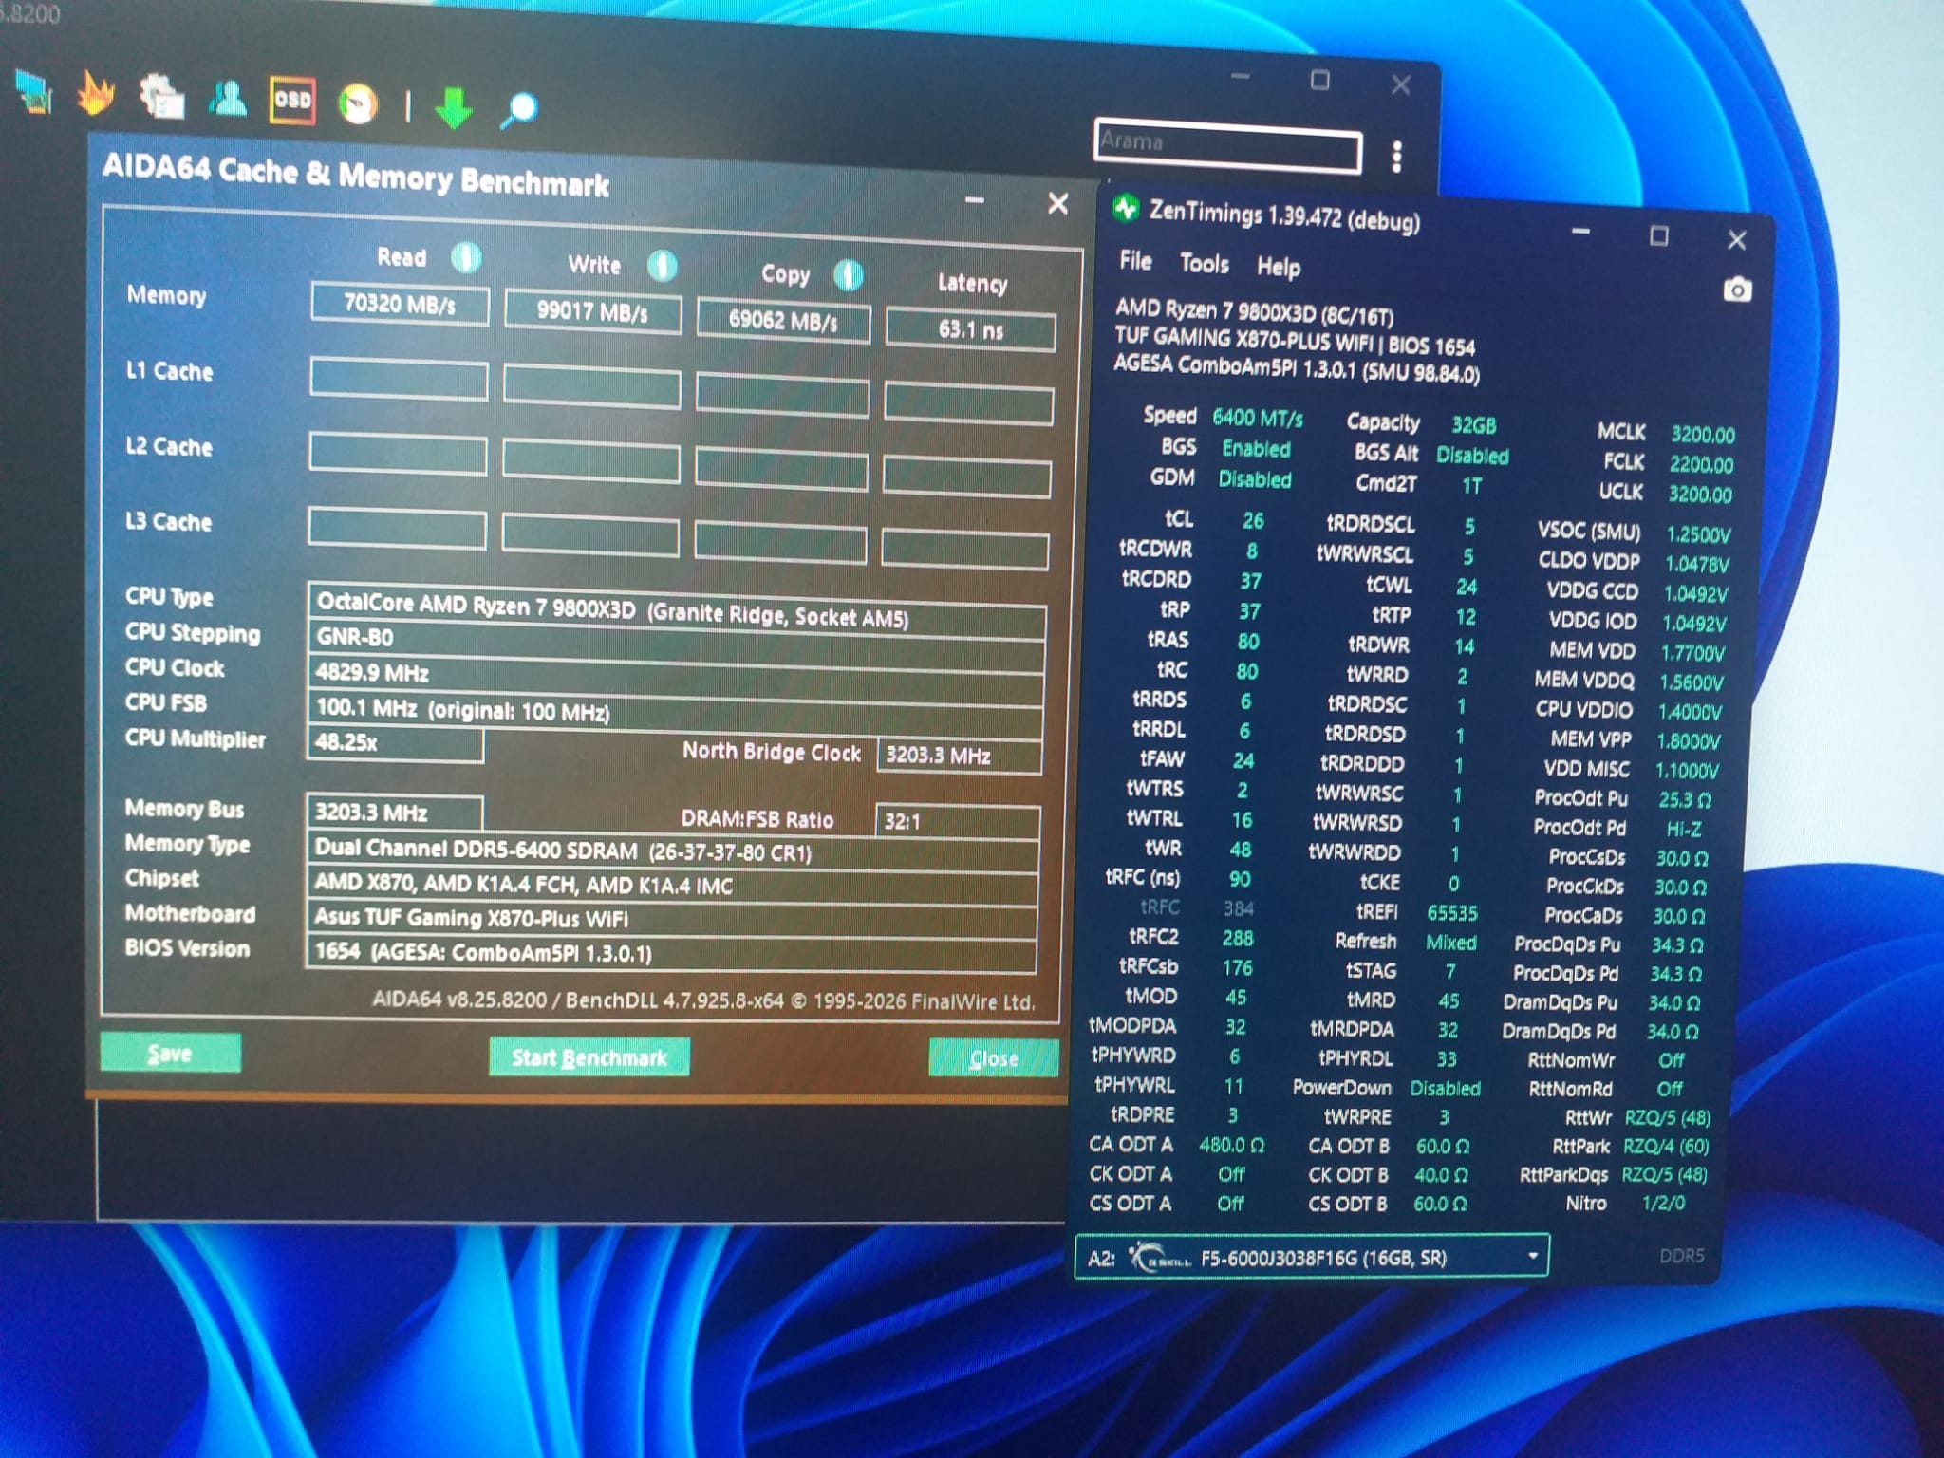The width and height of the screenshot is (1944, 1458).
Task: Click the tREFI value 65535
Action: point(1452,913)
